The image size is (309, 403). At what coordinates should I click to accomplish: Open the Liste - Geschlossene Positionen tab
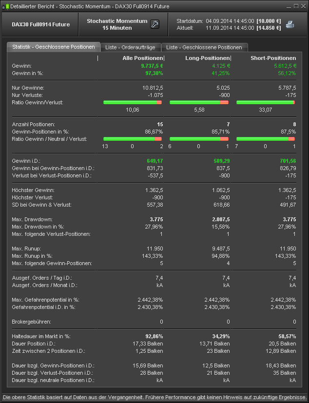point(204,47)
